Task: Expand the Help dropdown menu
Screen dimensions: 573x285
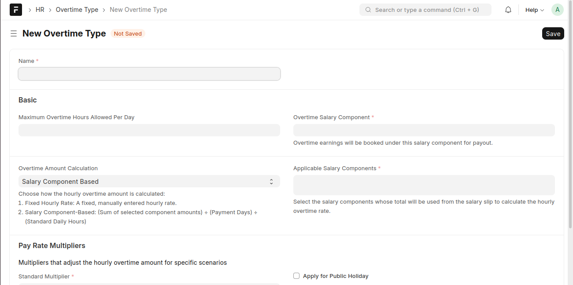Action: pos(534,10)
